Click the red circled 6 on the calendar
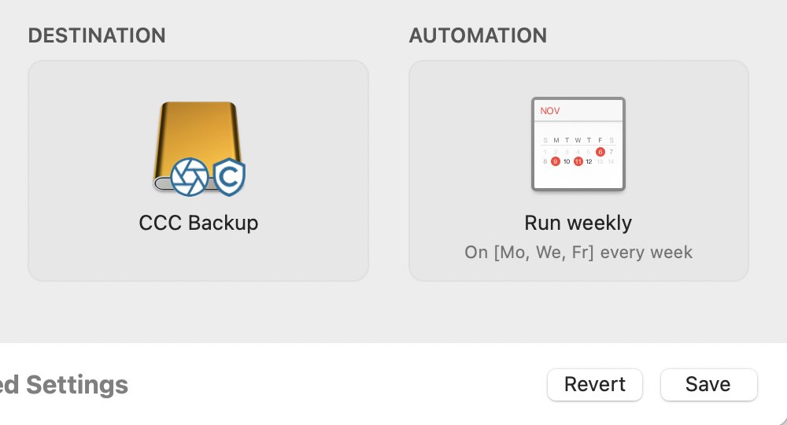This screenshot has height=425, width=787. (x=600, y=152)
